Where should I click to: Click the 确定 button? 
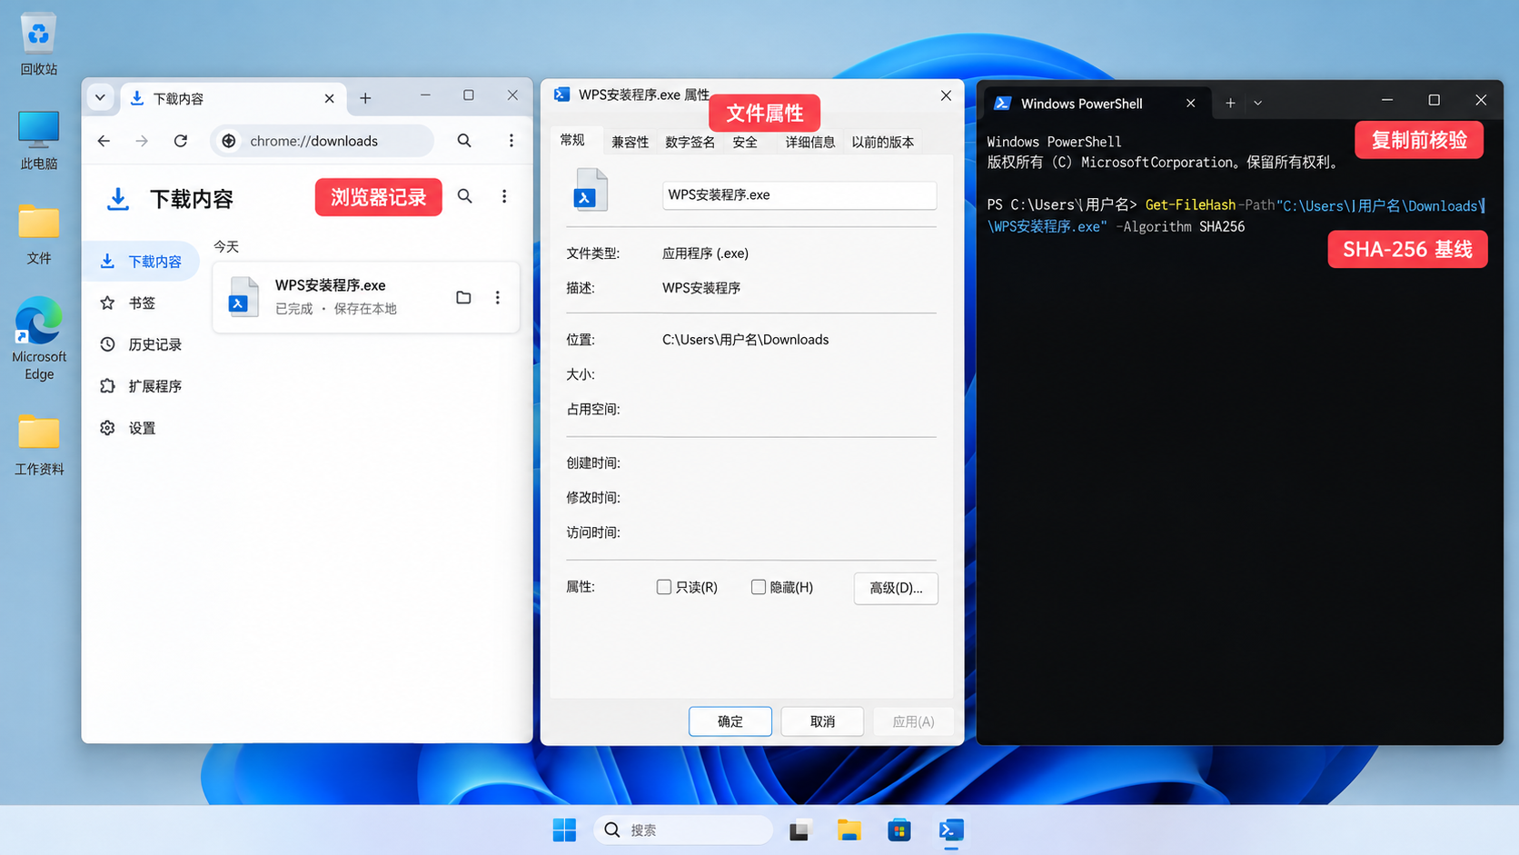click(730, 721)
